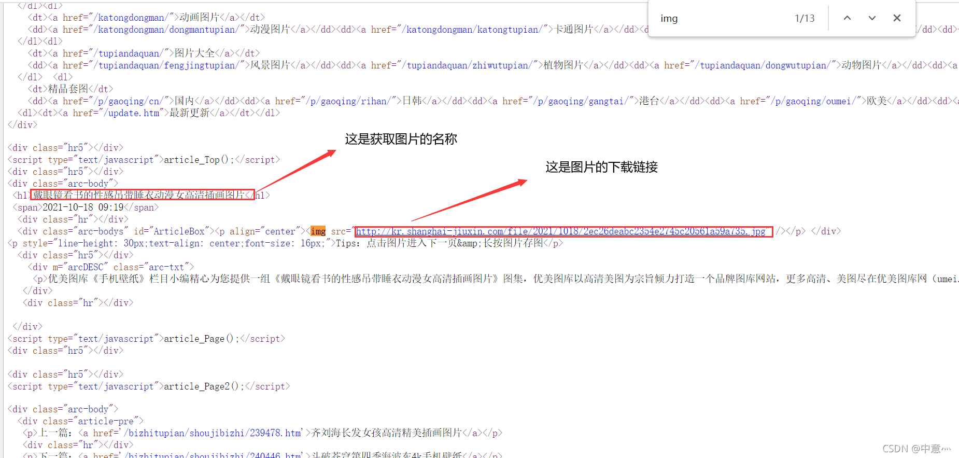Click the date text 2021-10-18 09:19
The height and width of the screenshot is (458, 959).
coord(83,207)
